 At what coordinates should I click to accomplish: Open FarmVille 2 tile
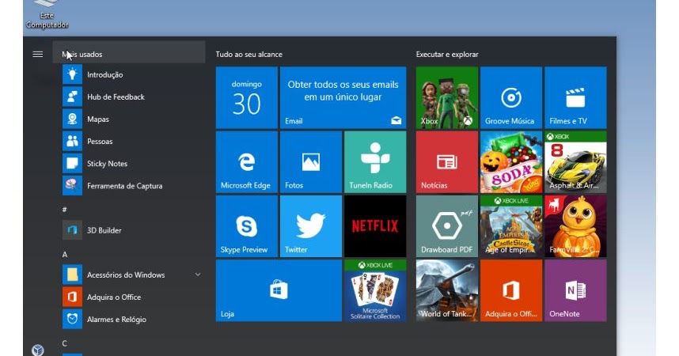click(575, 226)
